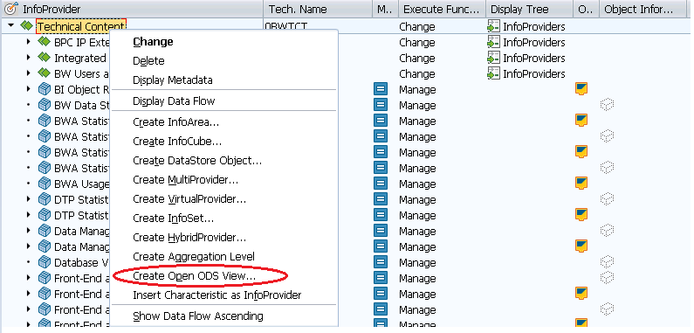
Task: Click the blue M-column icon in BI Object R row
Action: click(381, 89)
